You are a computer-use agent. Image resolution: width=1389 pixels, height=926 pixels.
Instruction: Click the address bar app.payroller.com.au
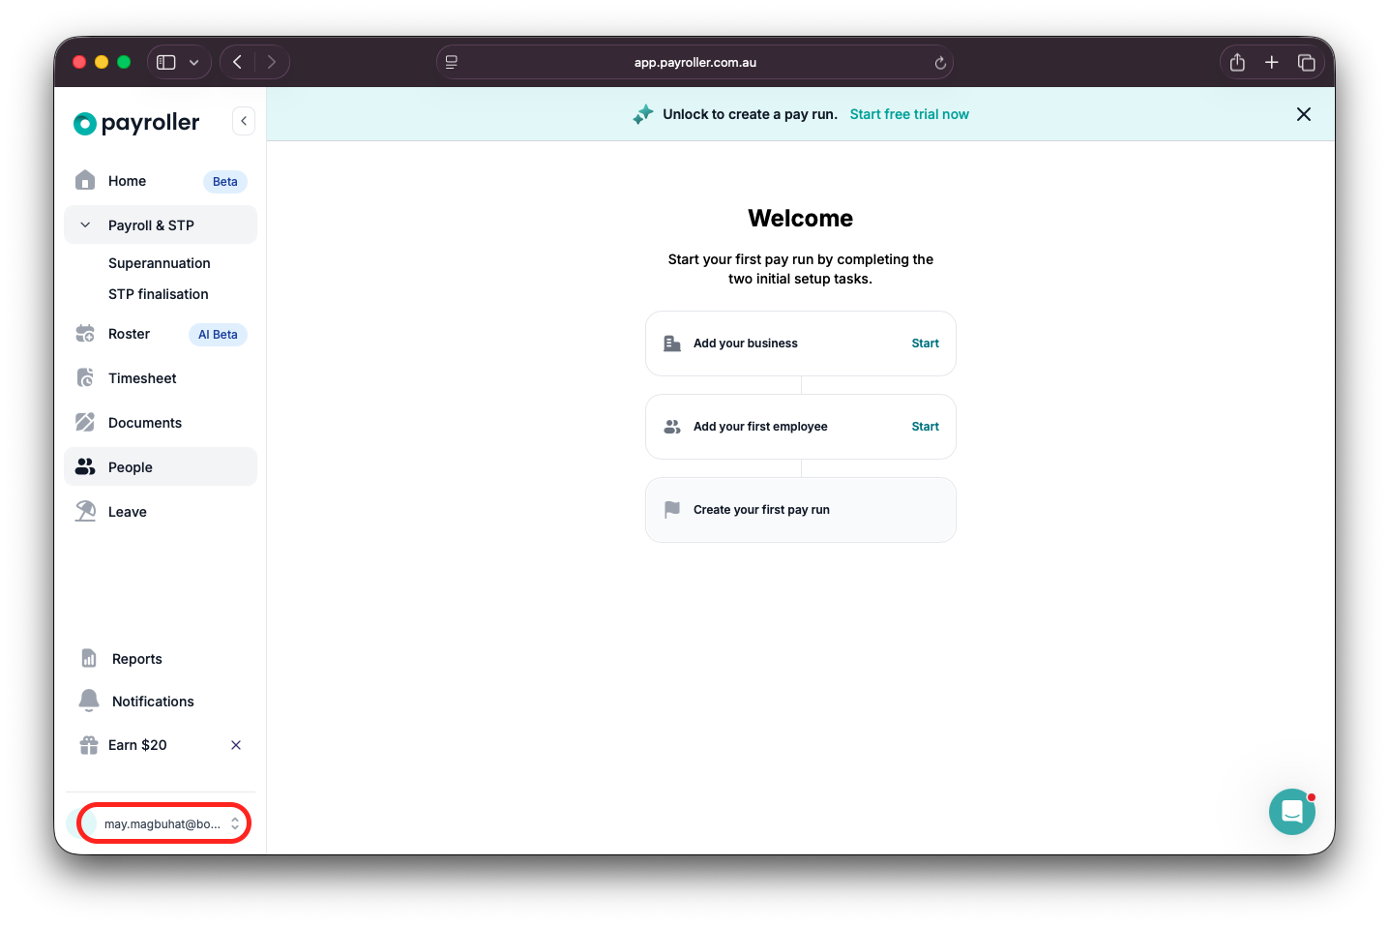pyautogui.click(x=695, y=63)
